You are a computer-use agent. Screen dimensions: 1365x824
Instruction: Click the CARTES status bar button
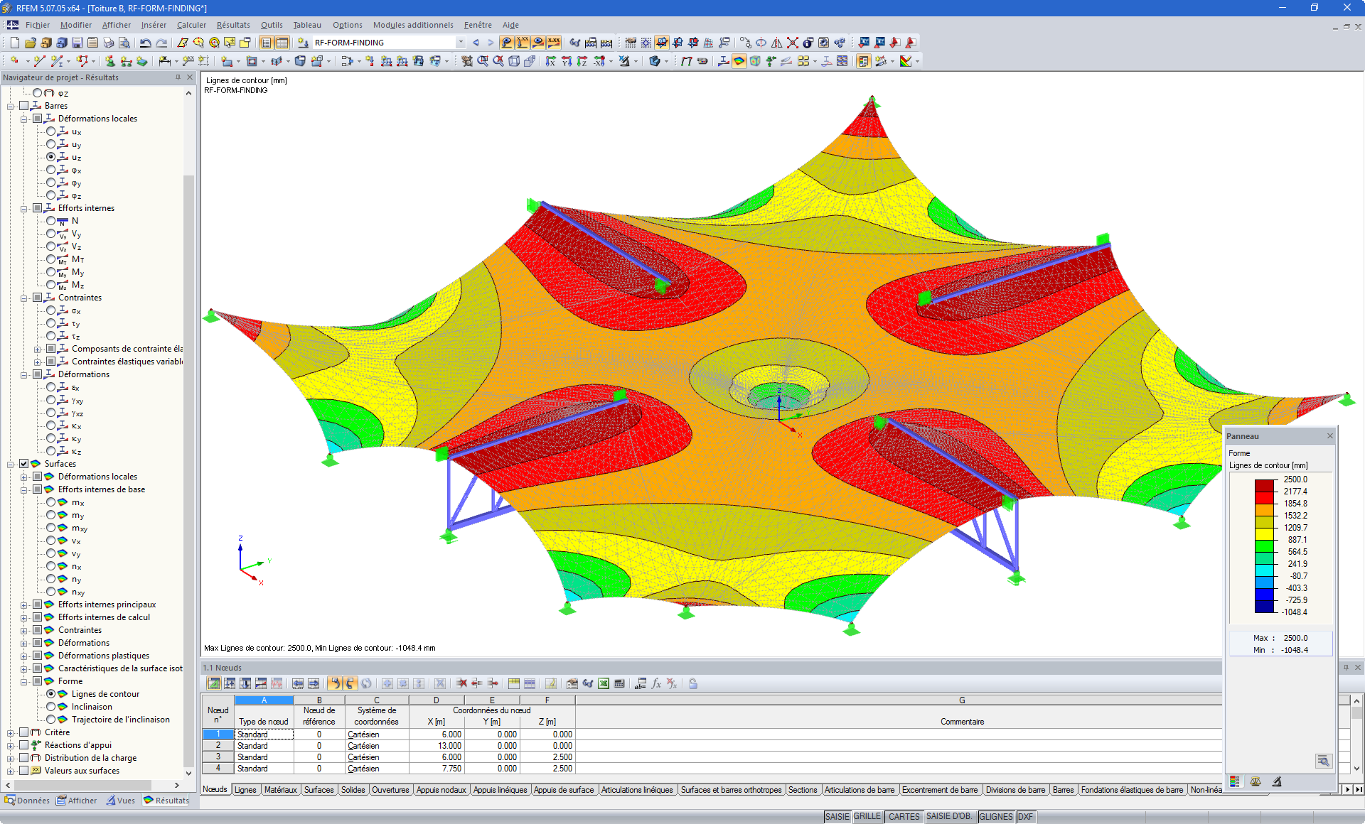(x=904, y=816)
